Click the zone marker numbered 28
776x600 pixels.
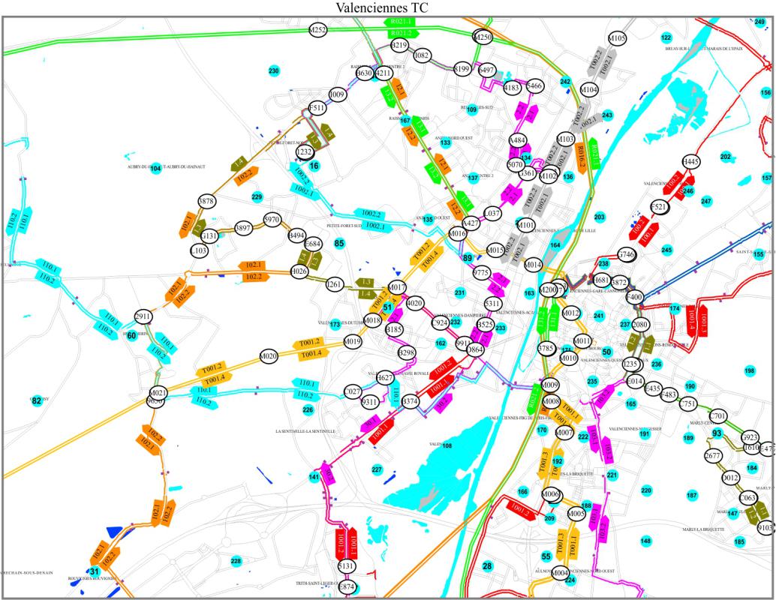pos(487,565)
